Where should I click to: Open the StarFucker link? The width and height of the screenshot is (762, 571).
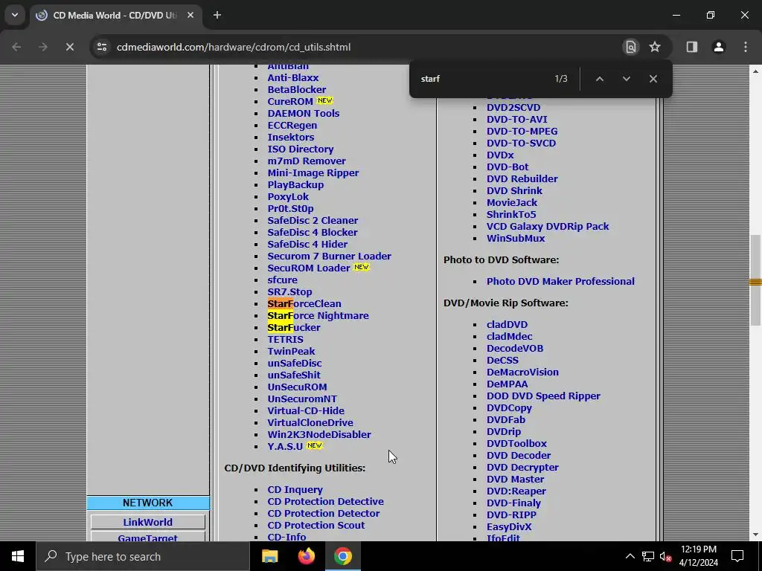click(293, 328)
